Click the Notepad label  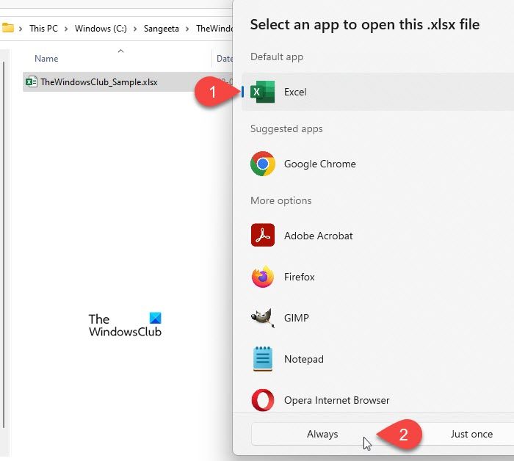(303, 360)
